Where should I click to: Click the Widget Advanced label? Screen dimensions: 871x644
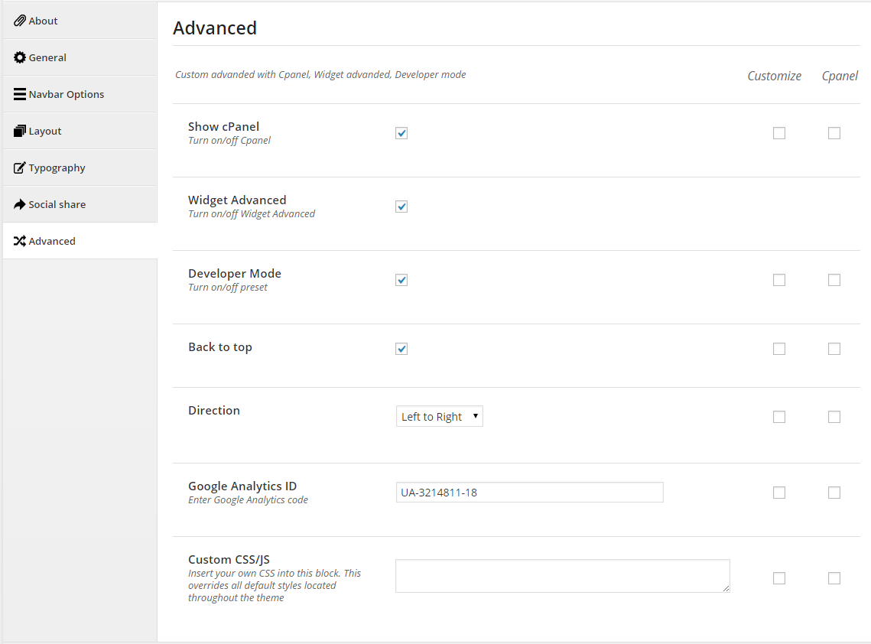(237, 200)
